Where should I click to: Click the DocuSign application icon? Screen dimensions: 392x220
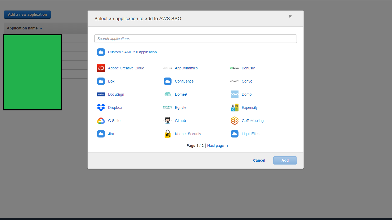[x=101, y=94]
